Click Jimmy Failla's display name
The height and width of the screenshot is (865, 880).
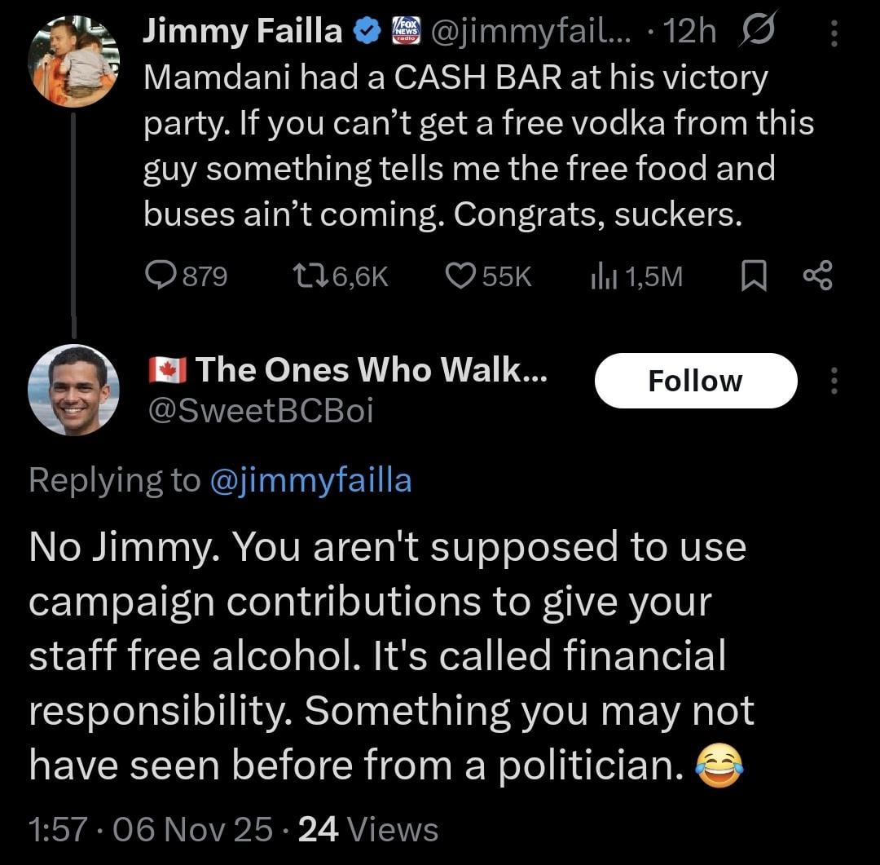(243, 31)
